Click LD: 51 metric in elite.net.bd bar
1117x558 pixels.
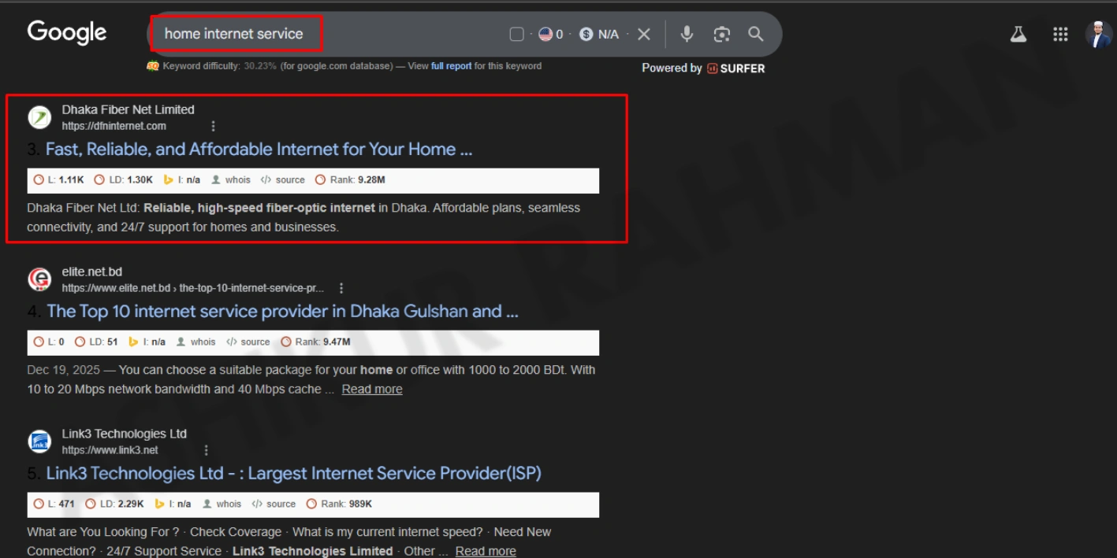[97, 342]
